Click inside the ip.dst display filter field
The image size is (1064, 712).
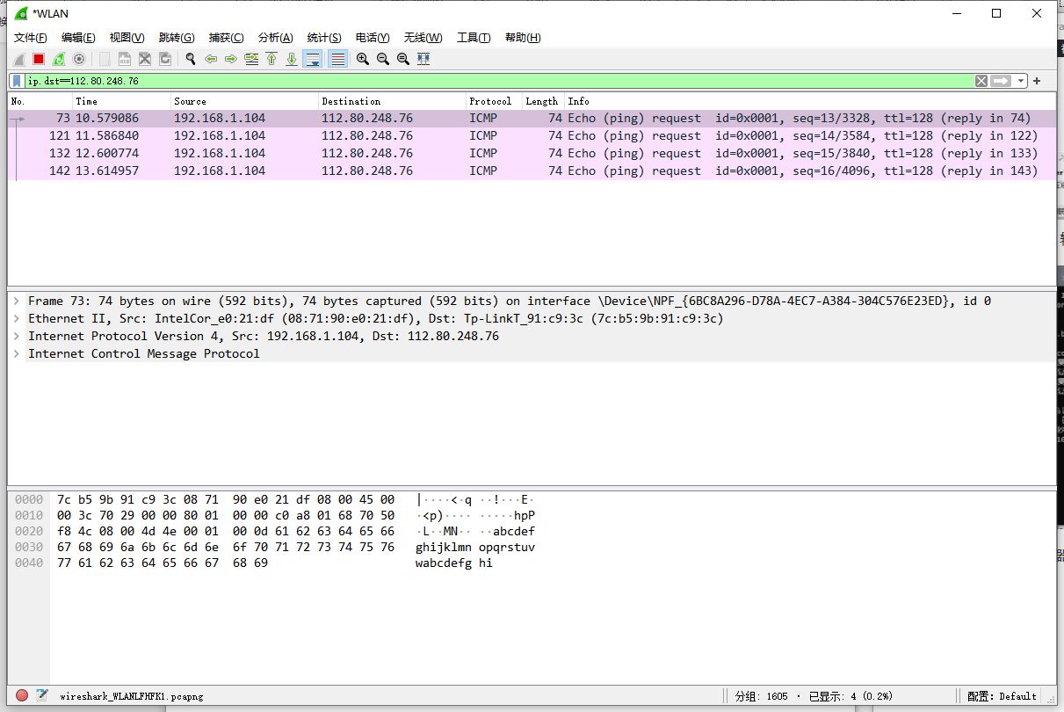(499, 81)
